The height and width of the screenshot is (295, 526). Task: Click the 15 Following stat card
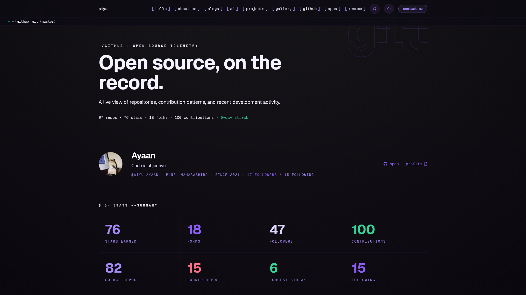pos(386,272)
